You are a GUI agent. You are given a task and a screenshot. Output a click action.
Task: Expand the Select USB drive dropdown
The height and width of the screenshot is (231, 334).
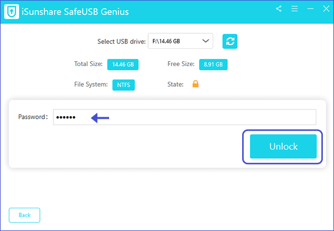pyautogui.click(x=180, y=41)
